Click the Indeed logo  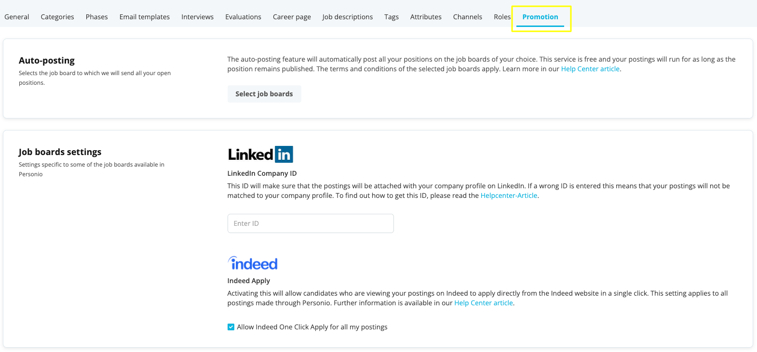pyautogui.click(x=253, y=263)
